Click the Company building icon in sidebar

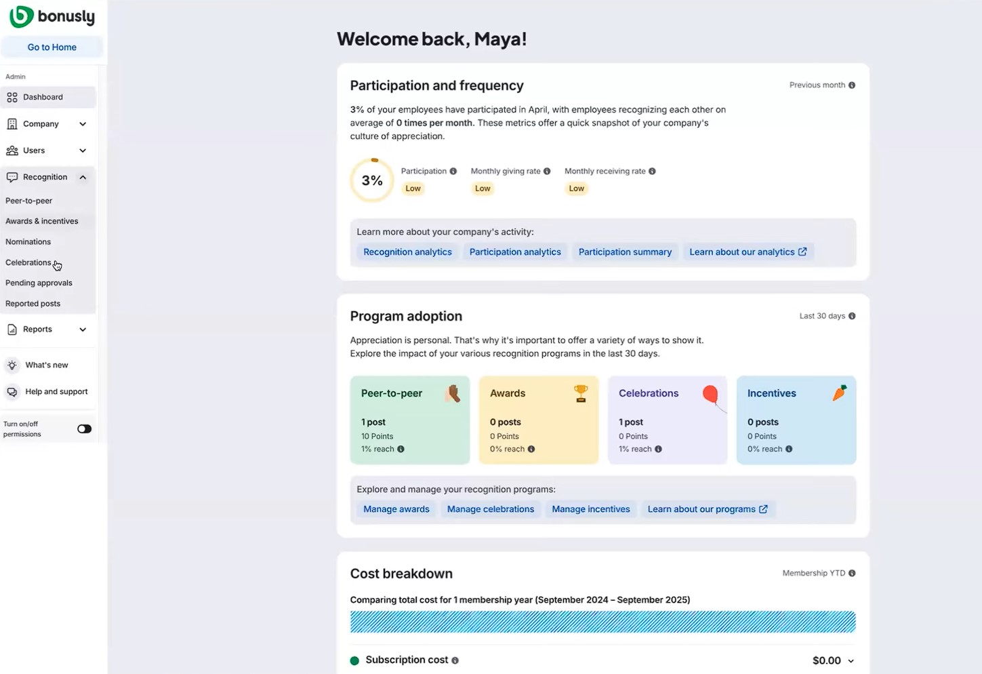point(12,123)
